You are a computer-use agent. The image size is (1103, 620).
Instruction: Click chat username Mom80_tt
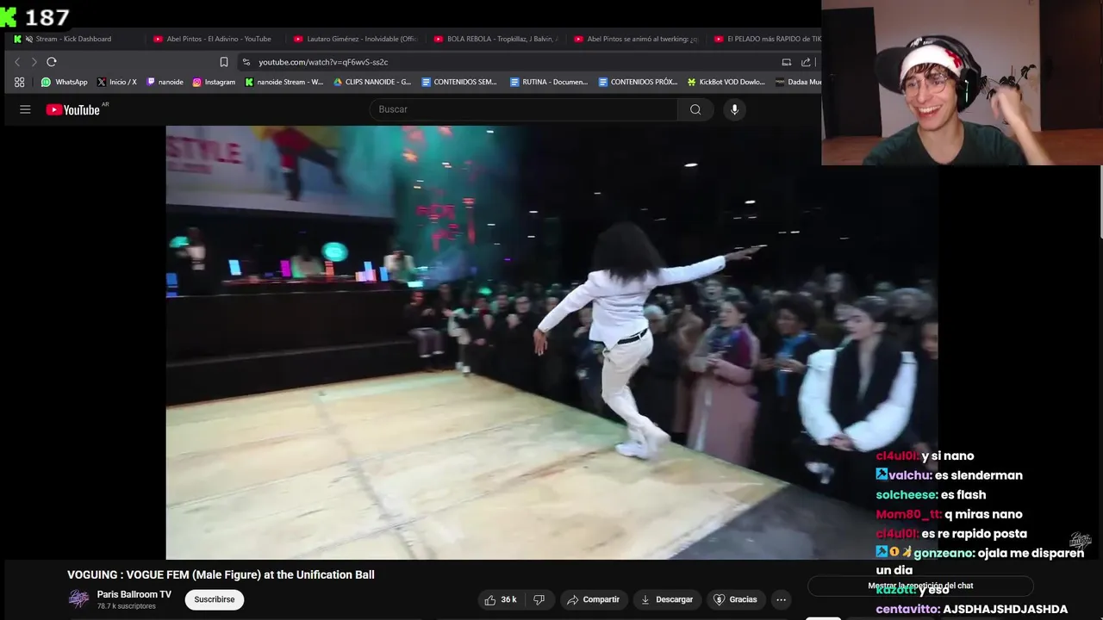(x=908, y=514)
